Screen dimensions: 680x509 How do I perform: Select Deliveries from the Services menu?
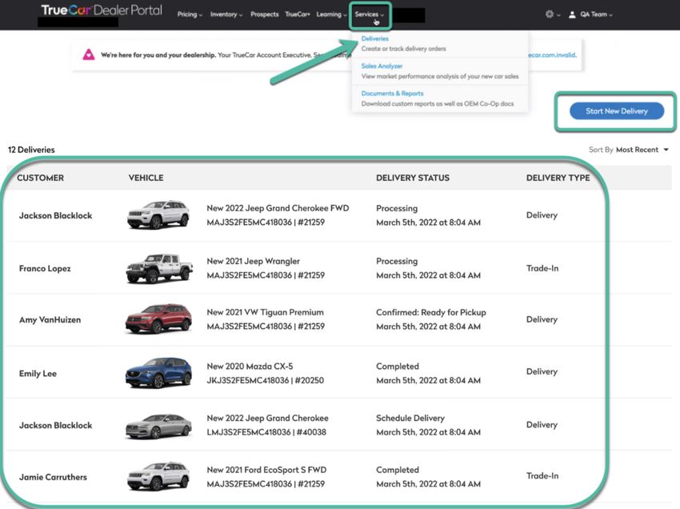374,38
